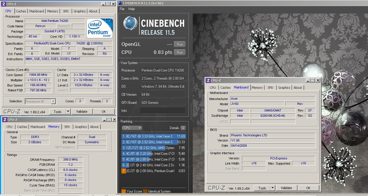Click BIOS Date value 04/14/2009
This screenshot has height=196, width=368.
(272, 146)
